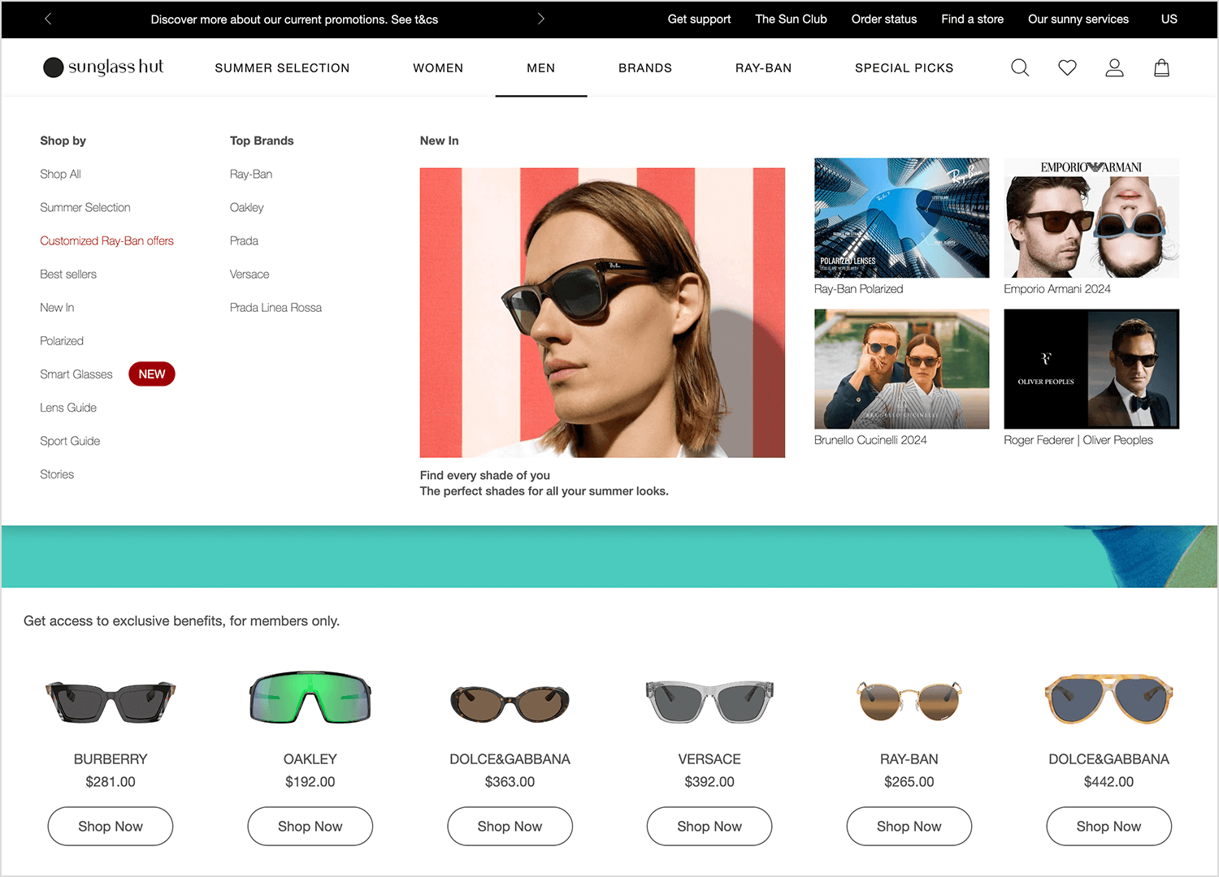
Task: Click the Roger Federer | Oliver Peoples caption
Action: pyautogui.click(x=1078, y=440)
